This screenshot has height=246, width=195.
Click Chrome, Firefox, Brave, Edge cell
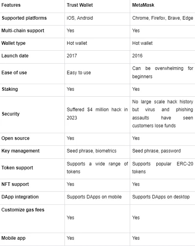click(162, 18)
